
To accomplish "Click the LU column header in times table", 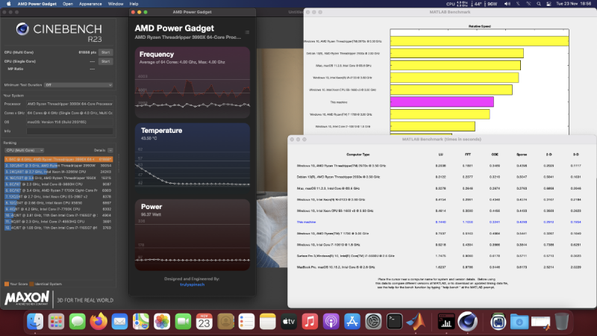I will 441,155.
